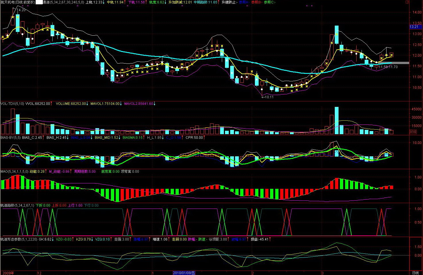Click the tallest cyan volume bar
Viewport: 423px width, 275px height.
coord(337,121)
